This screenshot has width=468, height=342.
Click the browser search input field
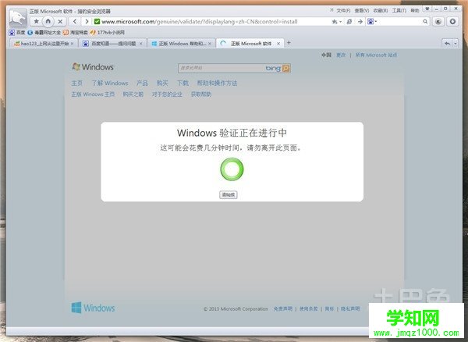[x=400, y=22]
